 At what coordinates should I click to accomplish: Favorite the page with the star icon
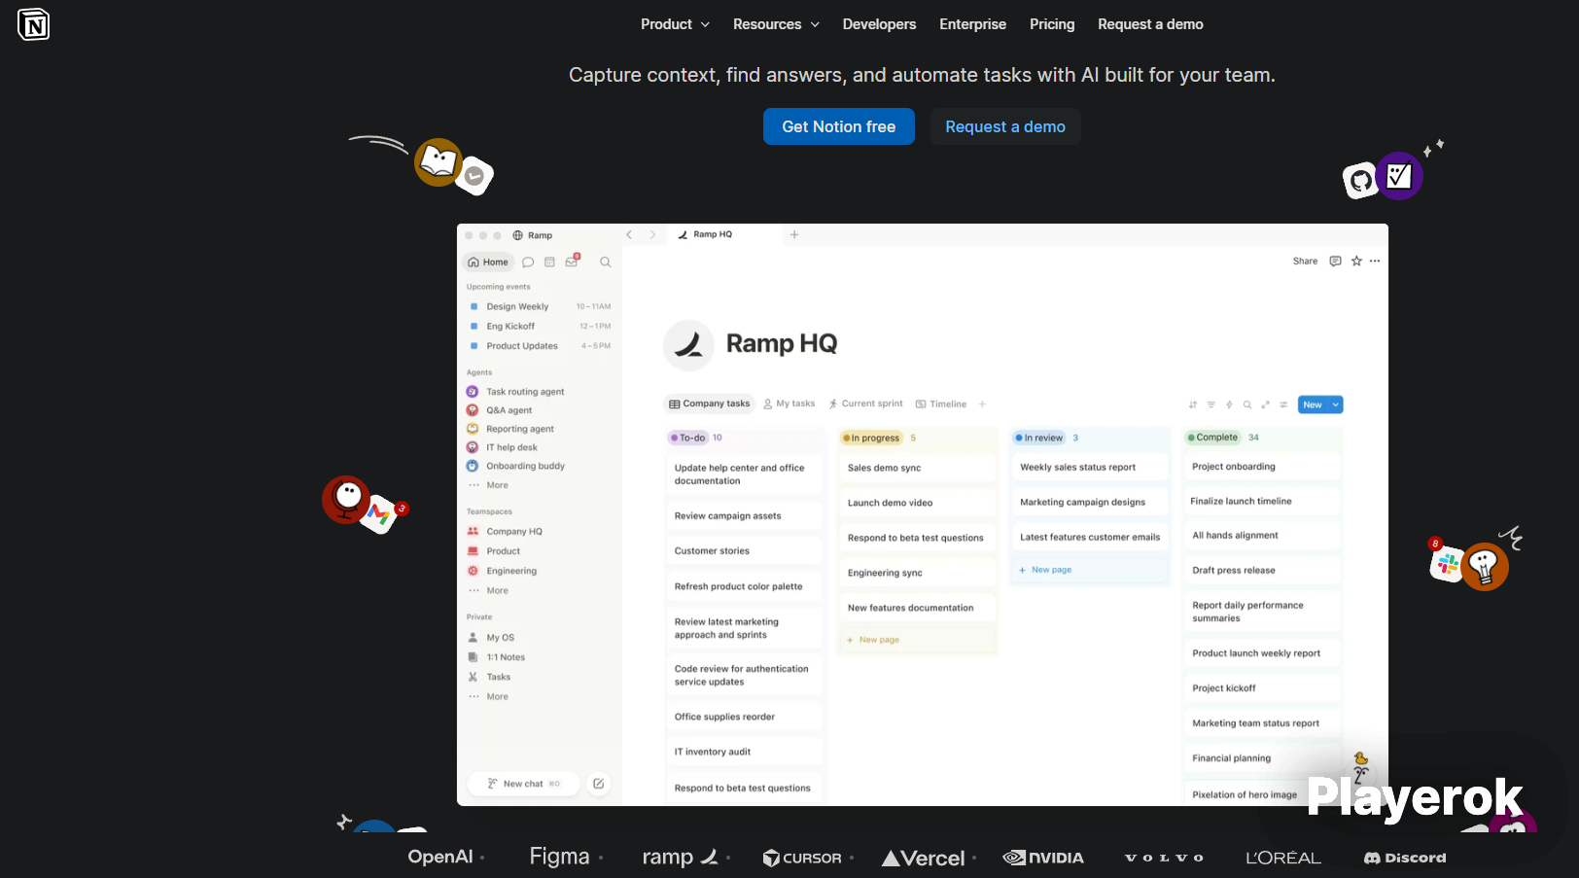(x=1356, y=262)
